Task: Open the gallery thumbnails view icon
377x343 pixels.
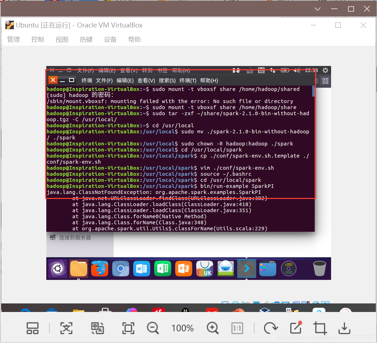Action: tap(32, 328)
